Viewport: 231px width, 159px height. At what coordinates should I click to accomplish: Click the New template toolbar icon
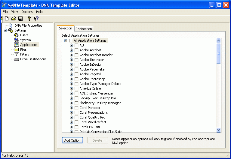(x=7, y=19)
